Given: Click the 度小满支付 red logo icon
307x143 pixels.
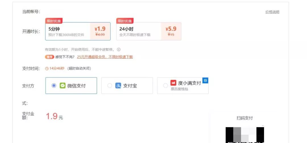Looking at the screenshot, I should coord(173,83).
